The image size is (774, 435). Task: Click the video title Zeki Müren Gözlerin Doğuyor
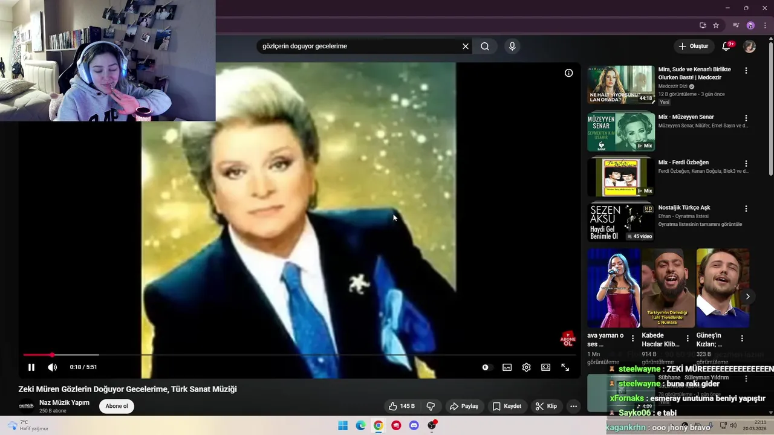coord(128,390)
